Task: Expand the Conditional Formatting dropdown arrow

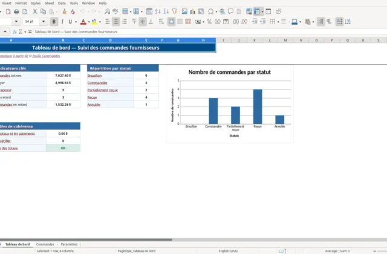Action: pos(313,22)
